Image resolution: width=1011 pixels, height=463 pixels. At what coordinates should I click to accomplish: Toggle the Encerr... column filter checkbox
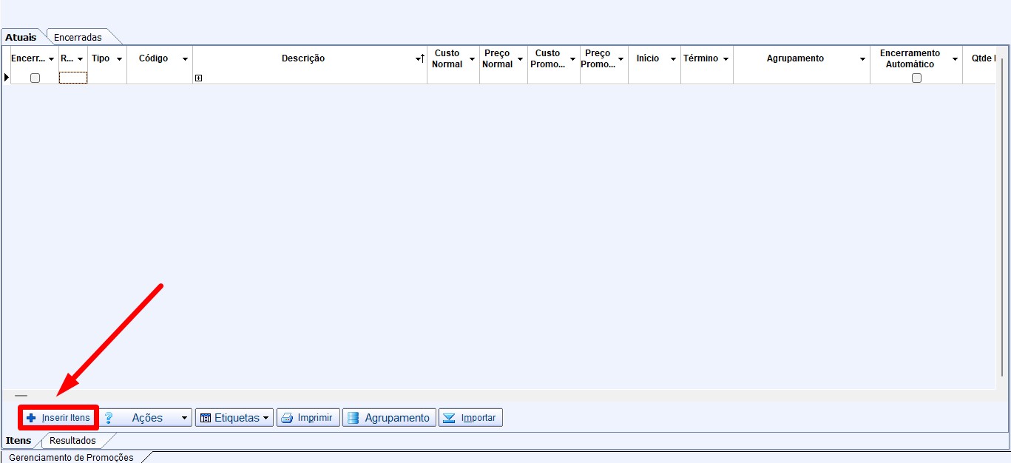(35, 78)
